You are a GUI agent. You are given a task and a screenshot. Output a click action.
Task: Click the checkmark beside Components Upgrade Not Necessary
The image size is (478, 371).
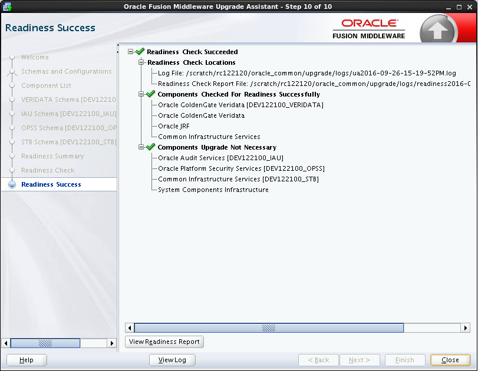point(151,147)
